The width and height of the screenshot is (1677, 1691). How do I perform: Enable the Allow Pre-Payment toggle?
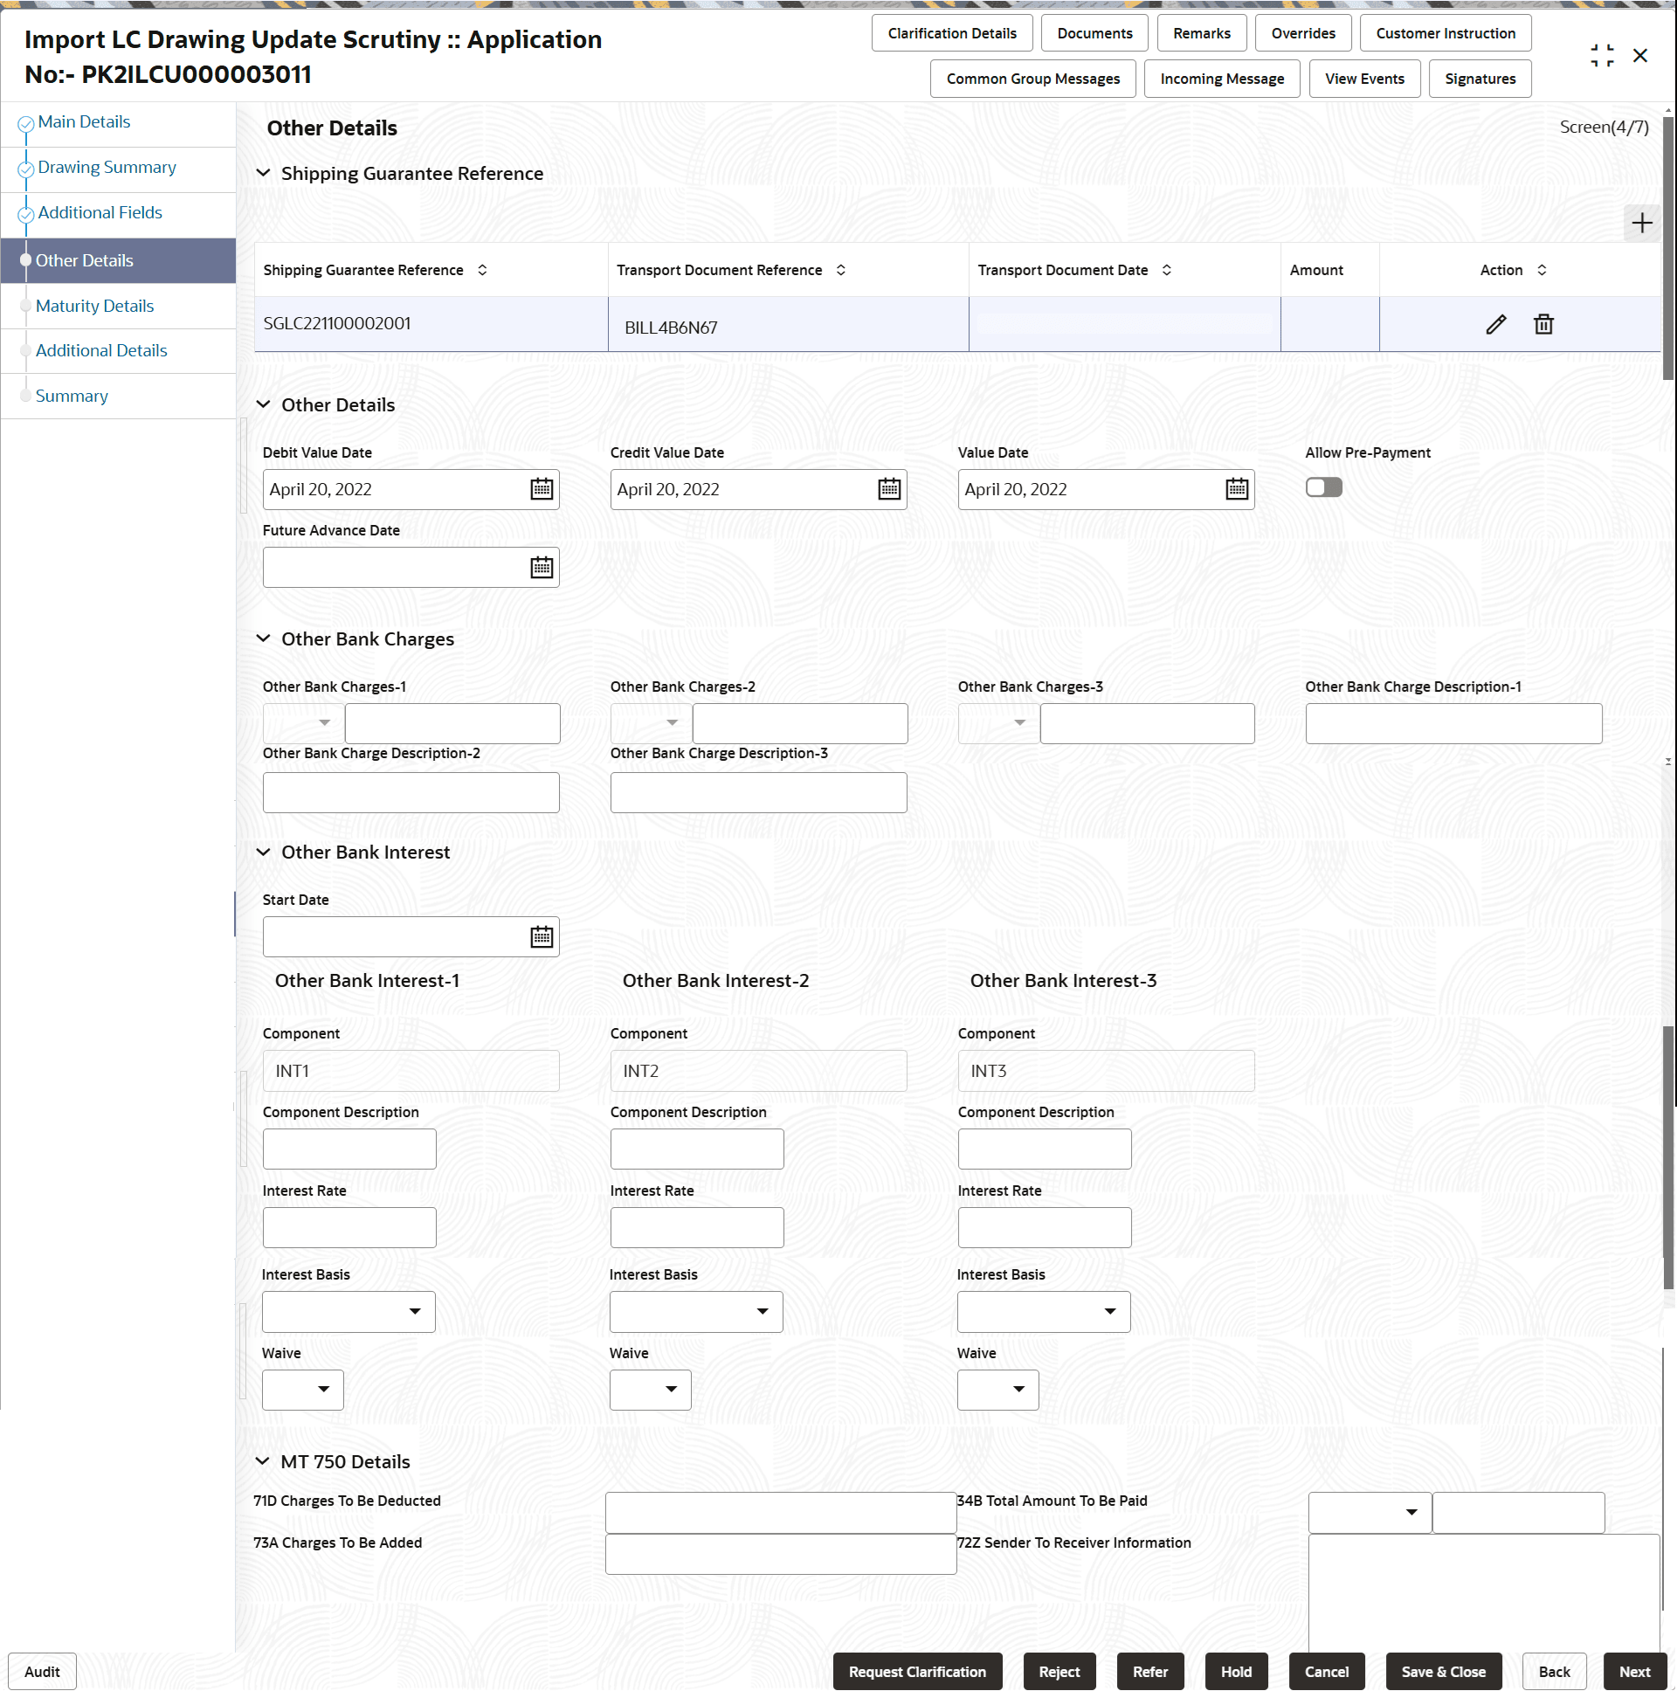[x=1323, y=487]
